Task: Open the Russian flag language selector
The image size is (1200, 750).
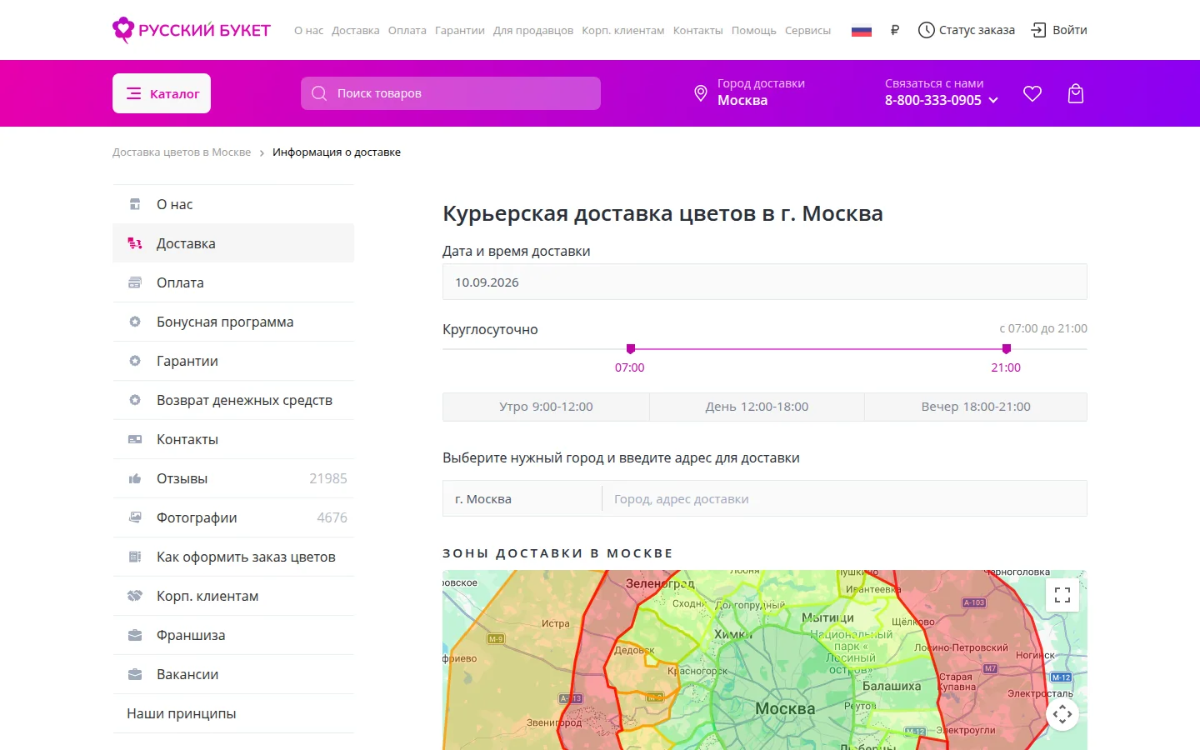Action: [861, 31]
